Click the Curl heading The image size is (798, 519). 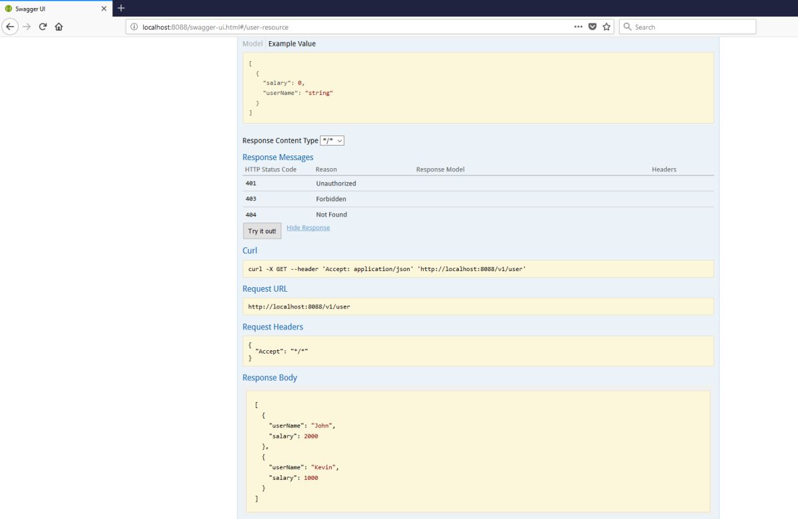click(250, 251)
